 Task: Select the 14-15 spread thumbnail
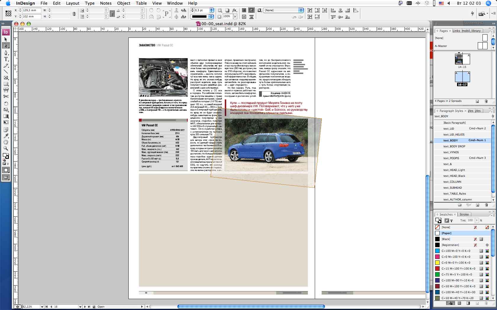[462, 59]
